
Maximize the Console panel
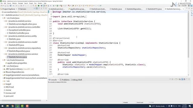click(x=189, y=79)
